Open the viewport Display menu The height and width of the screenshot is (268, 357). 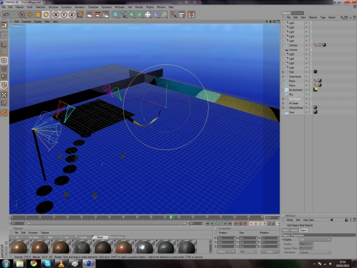[x=37, y=21]
